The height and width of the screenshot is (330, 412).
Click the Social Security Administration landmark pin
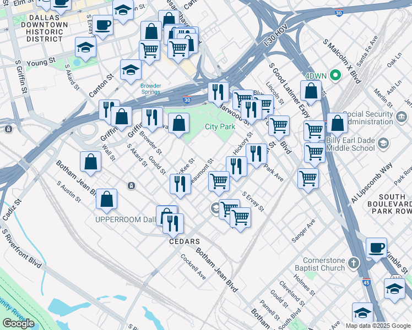[401, 117]
